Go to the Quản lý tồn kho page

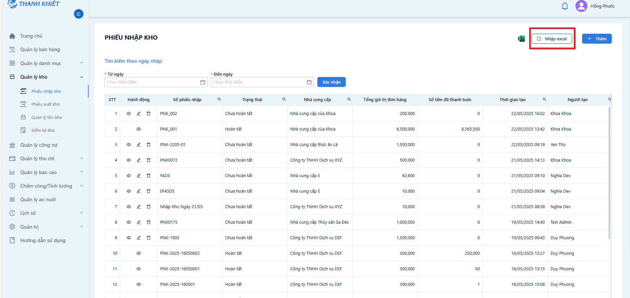(47, 117)
